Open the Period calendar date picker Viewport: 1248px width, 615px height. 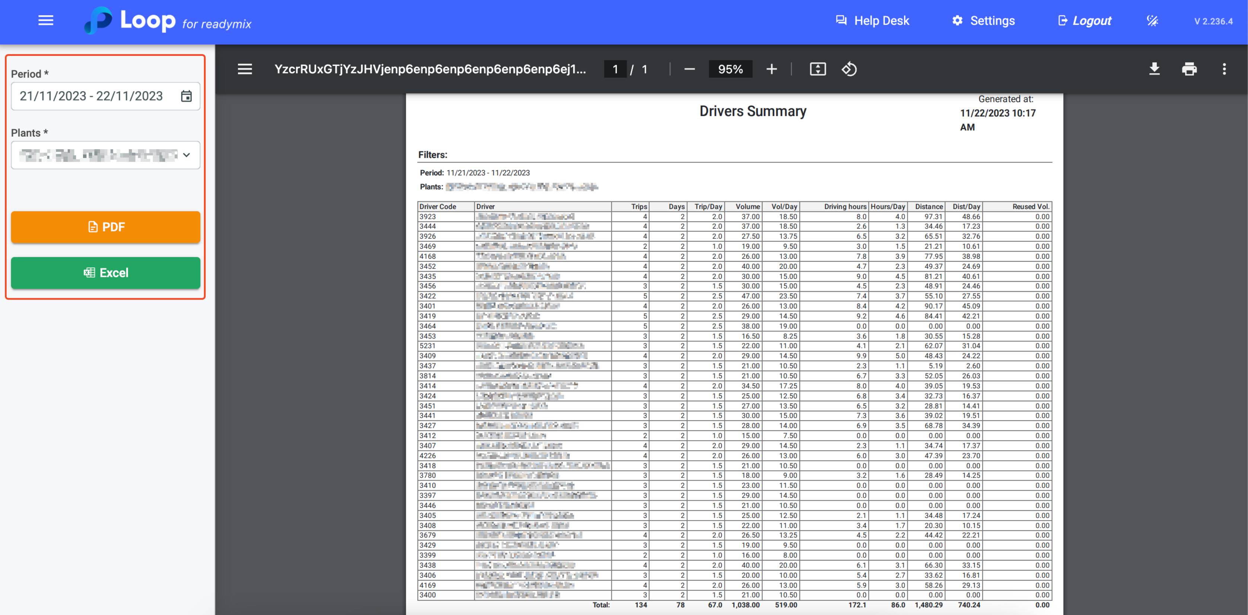187,96
